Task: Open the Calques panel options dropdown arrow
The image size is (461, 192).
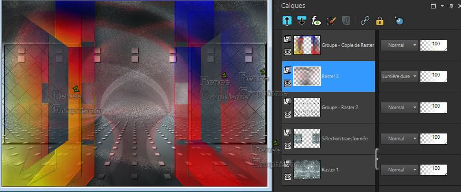Action: point(442,6)
